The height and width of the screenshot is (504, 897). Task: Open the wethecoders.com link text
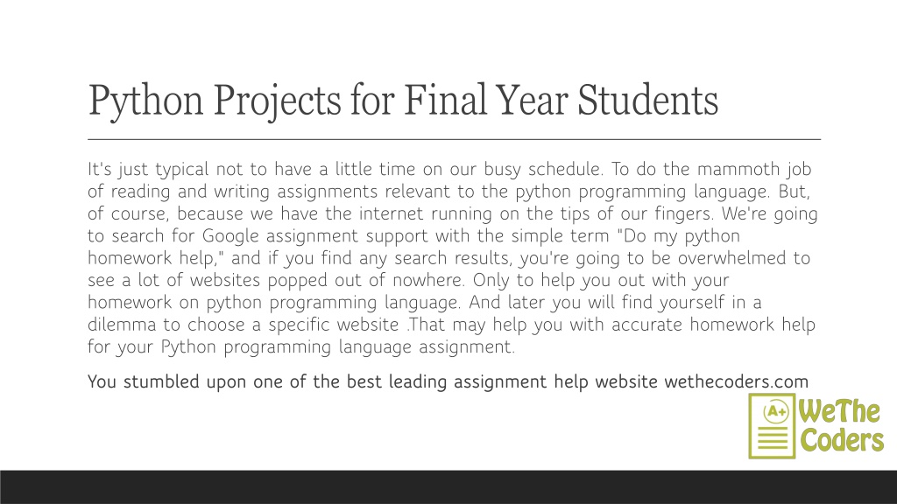tap(736, 381)
